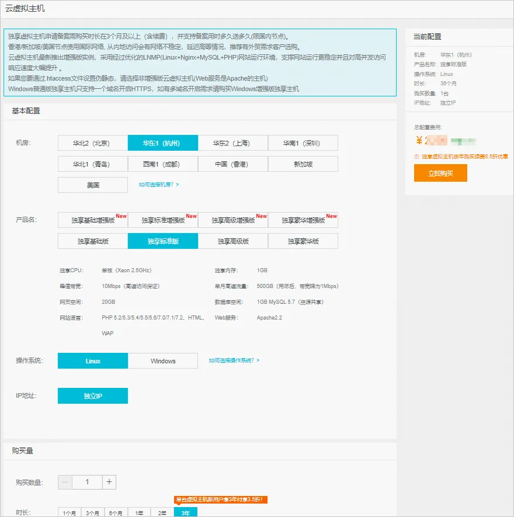The width and height of the screenshot is (514, 517).
Task: Increase purchase quantity with plus stepper
Action: tap(109, 482)
